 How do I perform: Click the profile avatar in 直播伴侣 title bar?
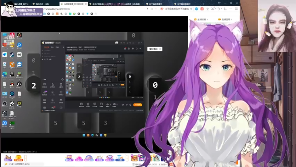point(117,43)
